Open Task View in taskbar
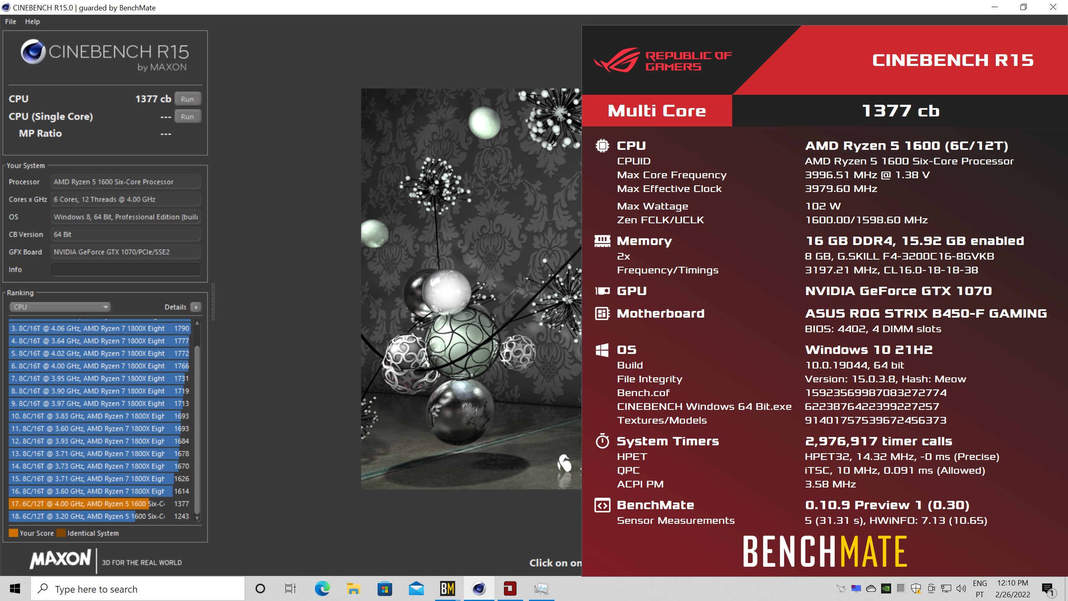 [290, 589]
